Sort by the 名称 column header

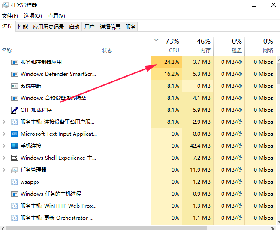(x=49, y=47)
